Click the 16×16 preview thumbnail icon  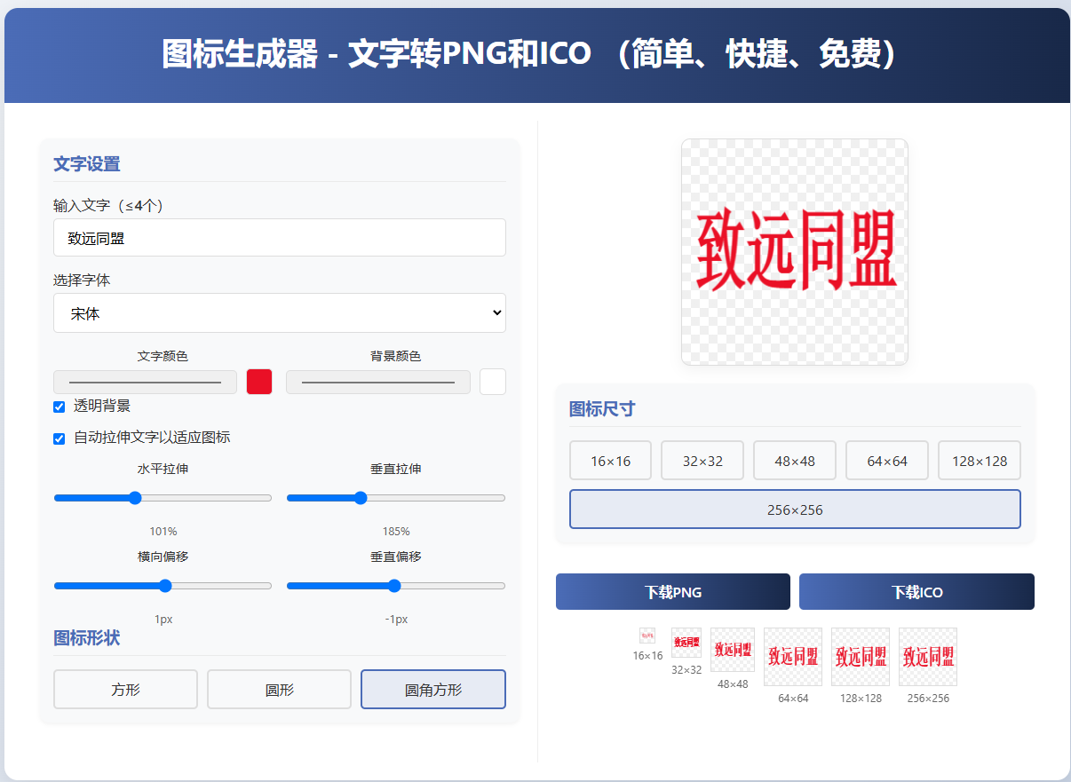(647, 636)
